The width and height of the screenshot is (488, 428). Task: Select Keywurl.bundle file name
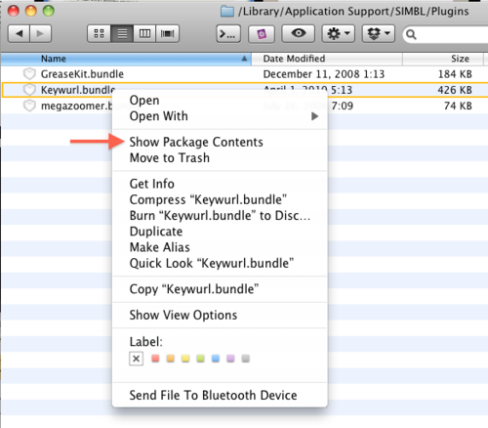coord(78,90)
